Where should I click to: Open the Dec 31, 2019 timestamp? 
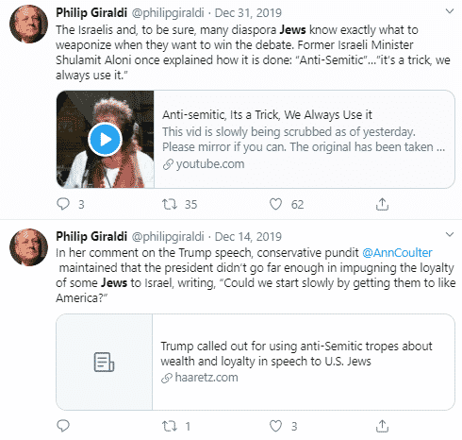coord(248,13)
